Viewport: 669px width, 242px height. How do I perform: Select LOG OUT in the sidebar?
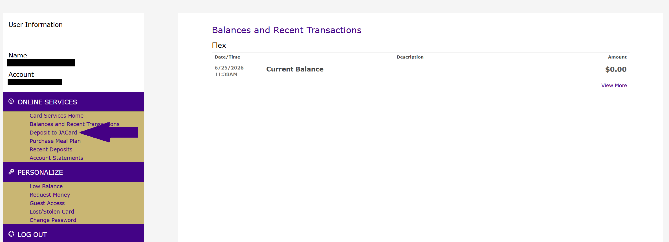tap(74, 234)
